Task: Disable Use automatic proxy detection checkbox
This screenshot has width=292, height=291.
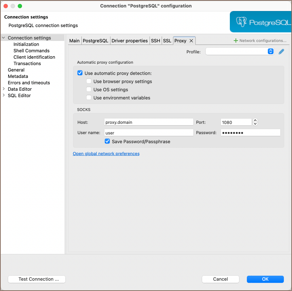Action: [80, 73]
